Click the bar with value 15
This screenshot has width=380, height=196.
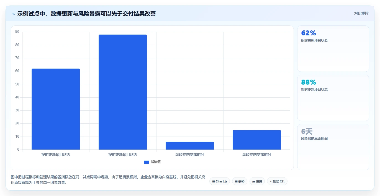257,140
